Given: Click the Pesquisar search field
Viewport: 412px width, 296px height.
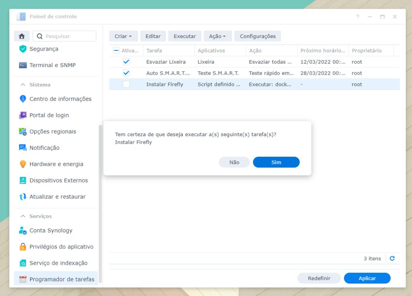Looking at the screenshot, I should click(69, 36).
